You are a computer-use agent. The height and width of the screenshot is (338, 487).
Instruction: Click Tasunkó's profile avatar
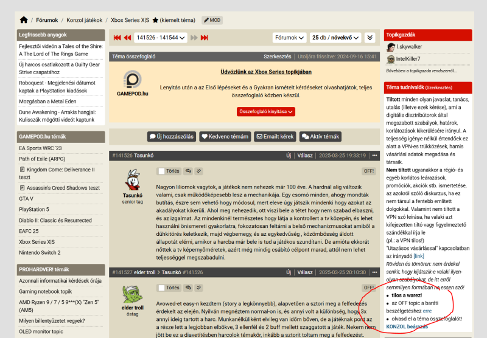click(133, 179)
